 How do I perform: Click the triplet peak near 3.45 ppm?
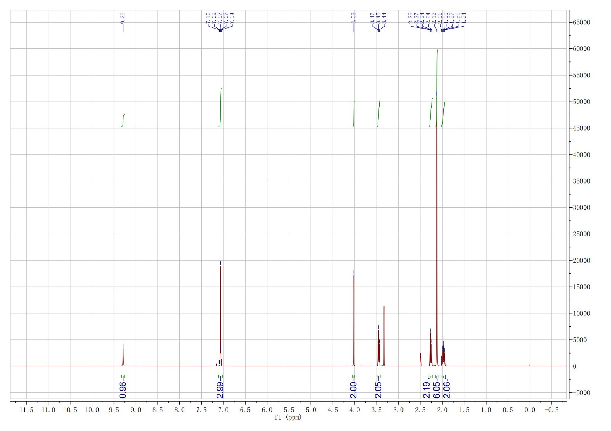pos(378,345)
